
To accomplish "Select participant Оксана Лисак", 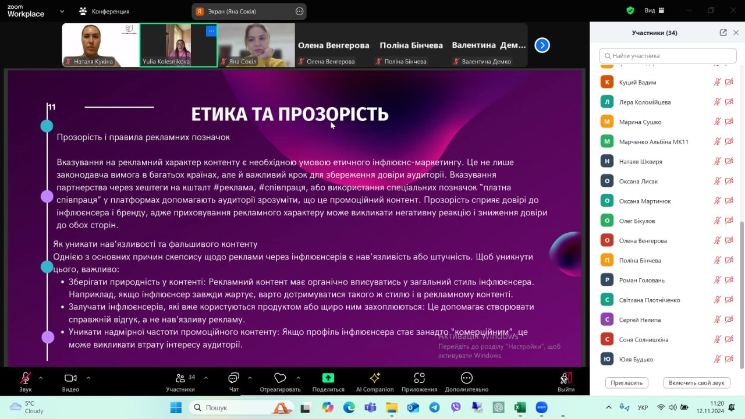I will coord(668,181).
